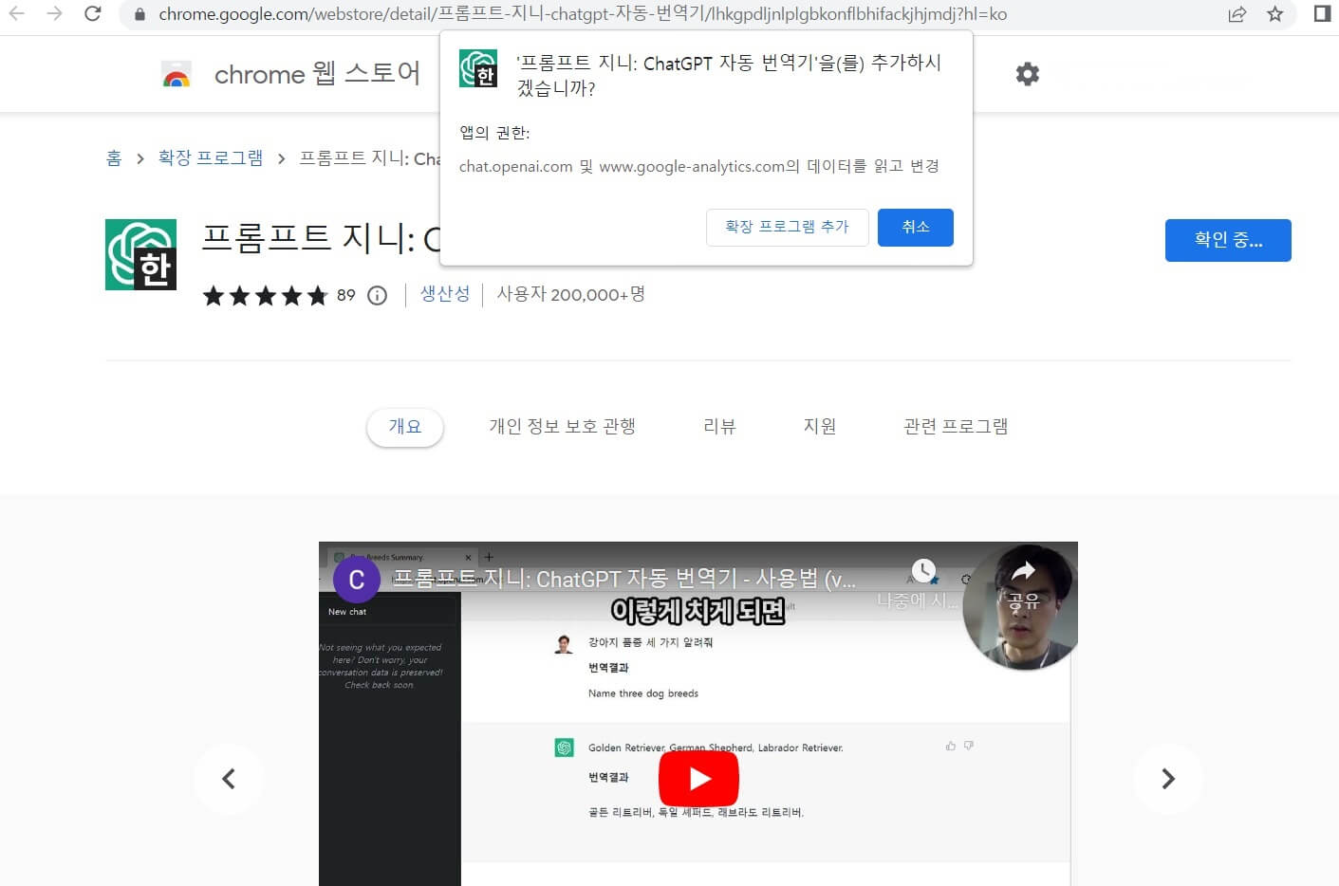Reload the page with the refresh icon
The image size is (1339, 886).
[x=92, y=13]
